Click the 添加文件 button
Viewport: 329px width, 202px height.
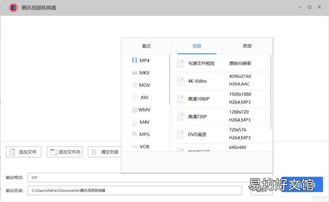(x=24, y=152)
